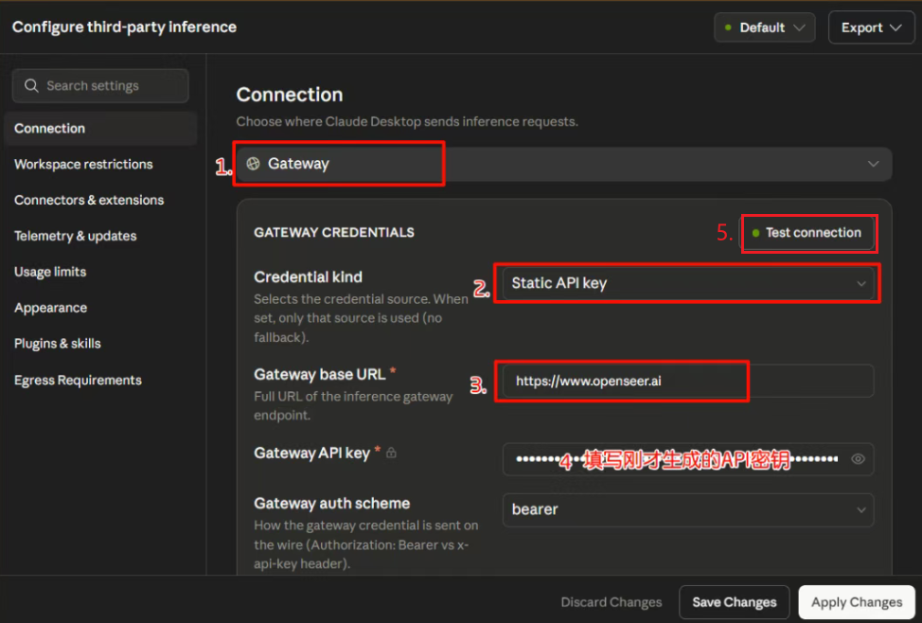
Task: Click the GATEWAY CREDENTIALS heading
Action: coord(334,232)
